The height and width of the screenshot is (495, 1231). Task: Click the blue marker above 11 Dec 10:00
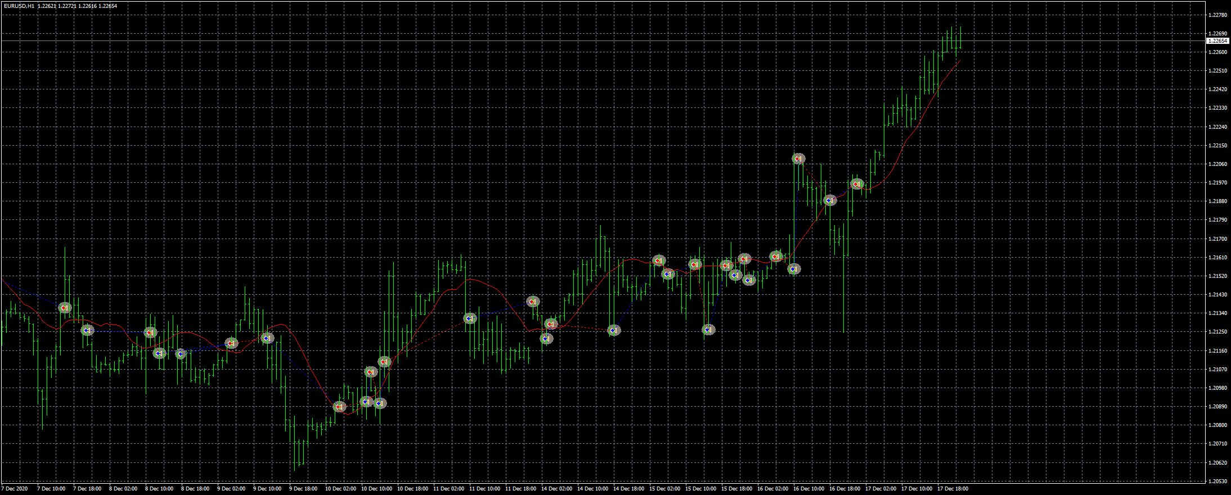click(x=470, y=318)
